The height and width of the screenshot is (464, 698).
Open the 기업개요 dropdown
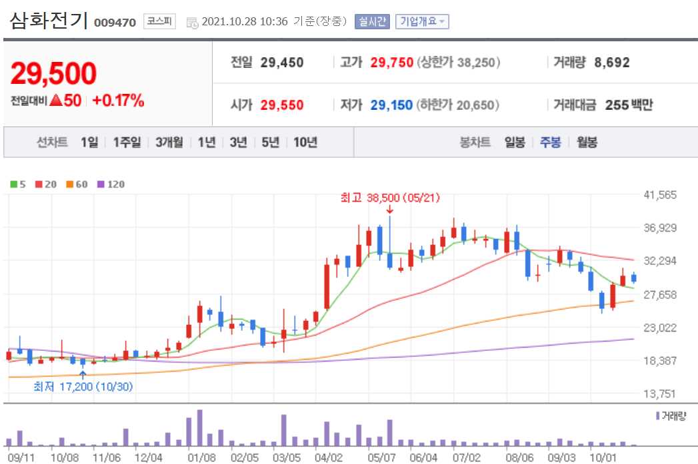423,21
